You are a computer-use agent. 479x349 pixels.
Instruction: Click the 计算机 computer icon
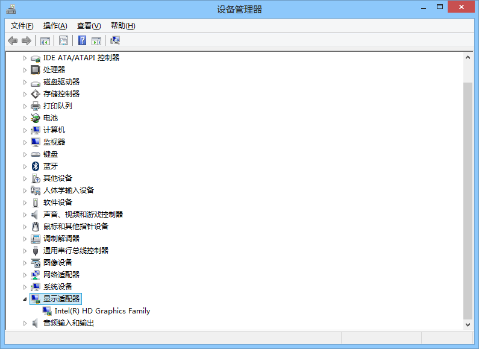point(36,130)
